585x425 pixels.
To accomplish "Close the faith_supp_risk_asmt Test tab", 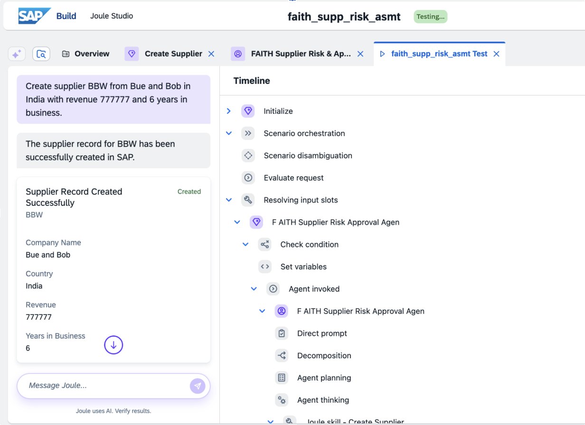I will tap(496, 54).
